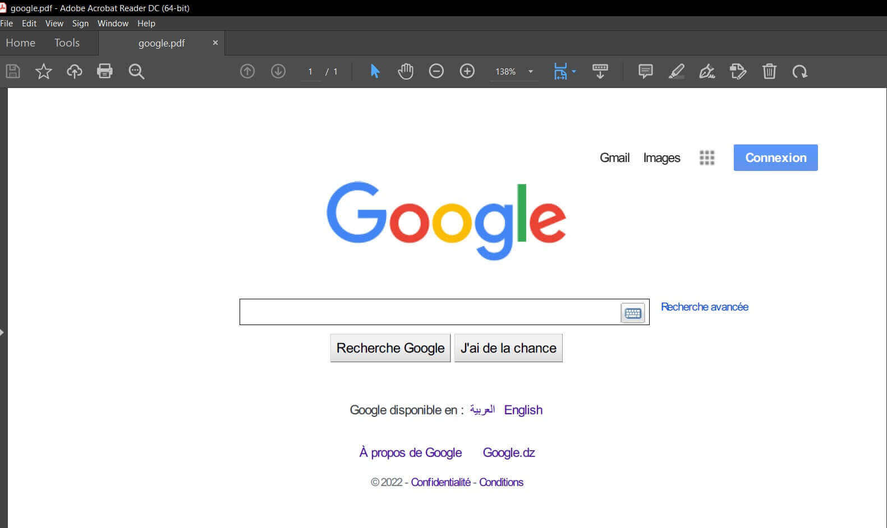Click the trash delete icon
887x528 pixels.
[x=769, y=71]
